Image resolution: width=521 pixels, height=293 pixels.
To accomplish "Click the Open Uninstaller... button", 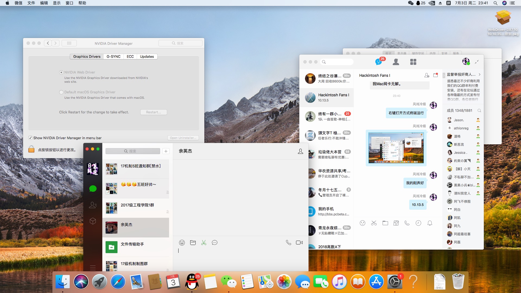I will point(183,138).
